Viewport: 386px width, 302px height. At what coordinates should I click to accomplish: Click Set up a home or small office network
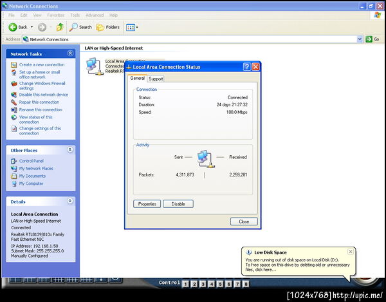pos(40,75)
